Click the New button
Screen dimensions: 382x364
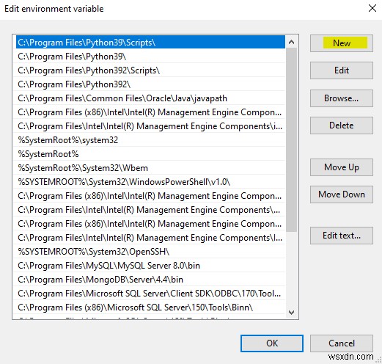tap(342, 43)
